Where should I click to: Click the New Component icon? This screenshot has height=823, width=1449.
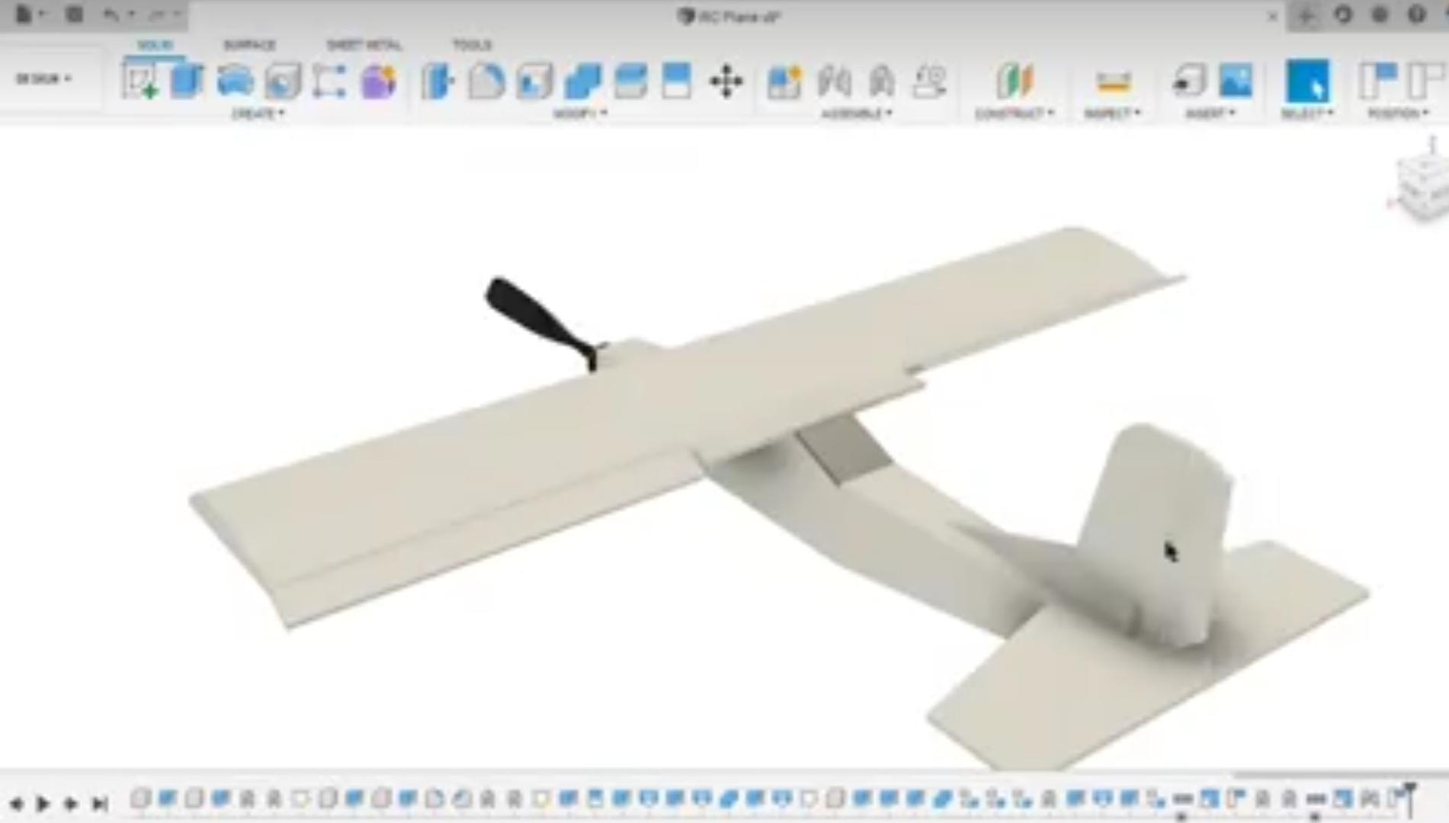(784, 82)
